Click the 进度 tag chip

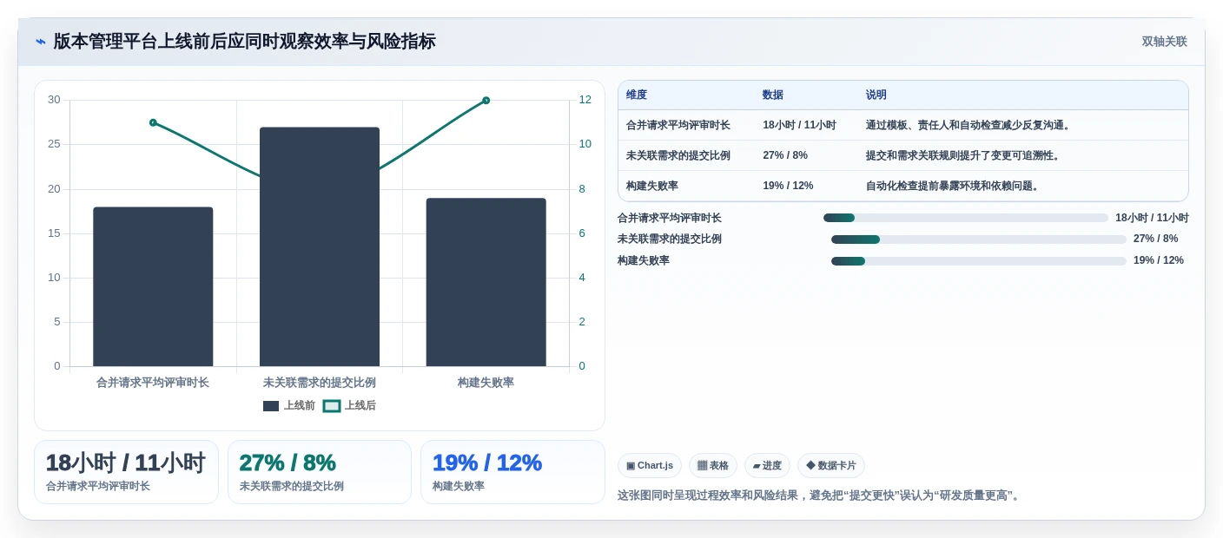(767, 466)
